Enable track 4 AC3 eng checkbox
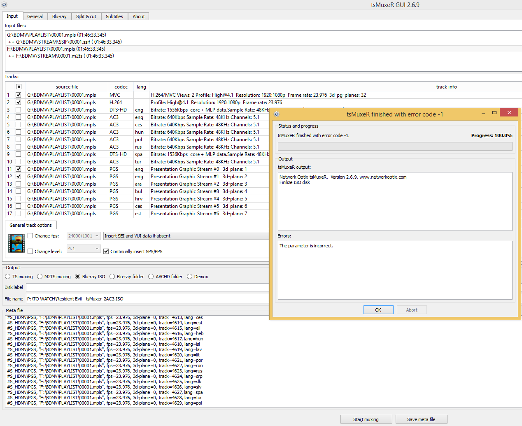The height and width of the screenshot is (426, 522). (x=19, y=117)
